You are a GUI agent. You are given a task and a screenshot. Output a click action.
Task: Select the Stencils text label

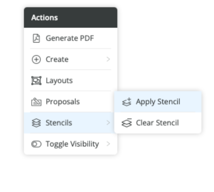click(x=59, y=123)
